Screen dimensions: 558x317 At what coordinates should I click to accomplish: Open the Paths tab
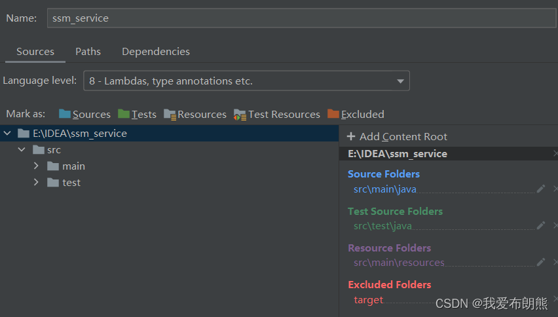pyautogui.click(x=88, y=52)
